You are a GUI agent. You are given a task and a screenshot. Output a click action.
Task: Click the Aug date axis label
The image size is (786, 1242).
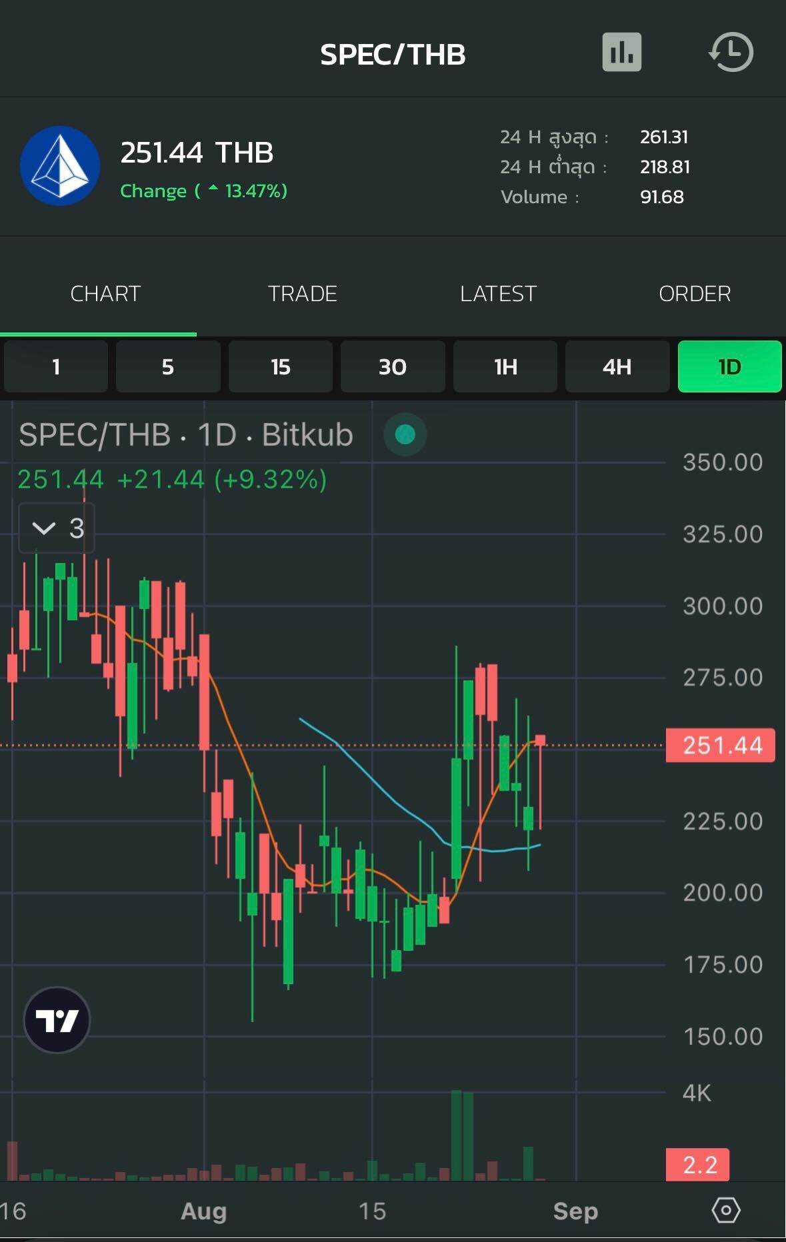204,1211
